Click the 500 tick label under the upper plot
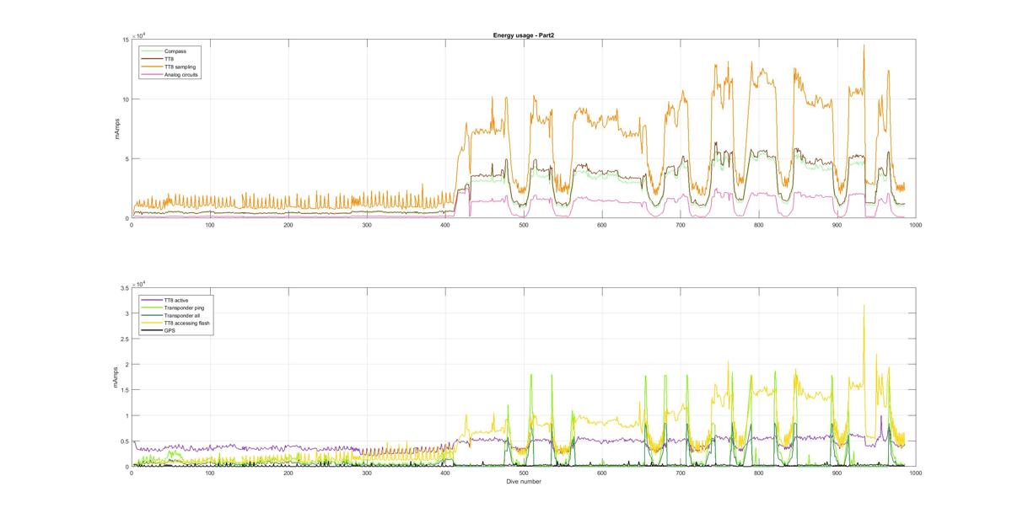The height and width of the screenshot is (524, 1012). point(524,225)
